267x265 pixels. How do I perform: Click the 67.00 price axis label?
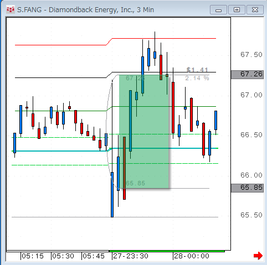251,95
